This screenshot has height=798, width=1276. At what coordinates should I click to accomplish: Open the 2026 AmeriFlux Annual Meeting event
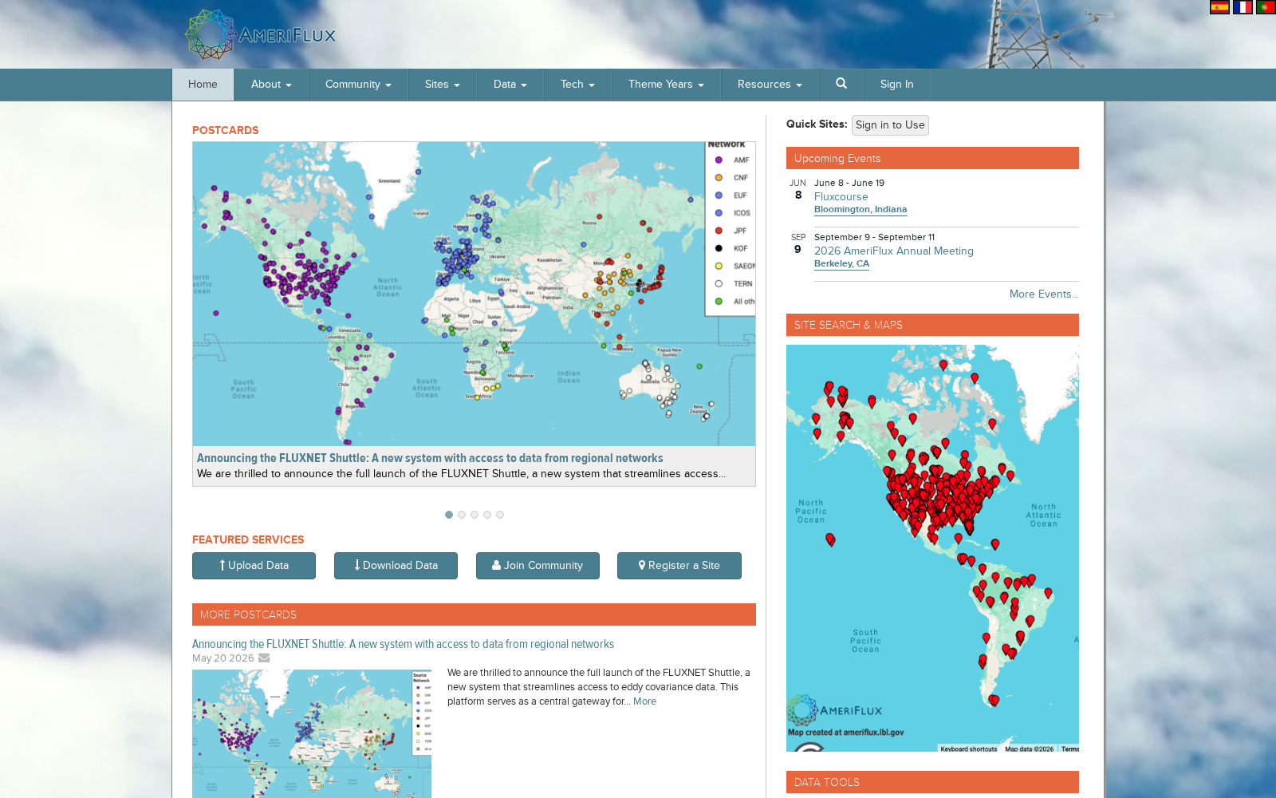(894, 251)
